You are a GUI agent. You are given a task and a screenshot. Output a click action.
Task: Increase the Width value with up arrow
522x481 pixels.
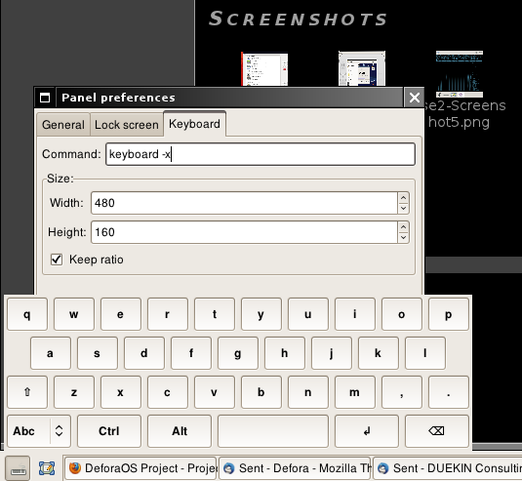point(403,198)
